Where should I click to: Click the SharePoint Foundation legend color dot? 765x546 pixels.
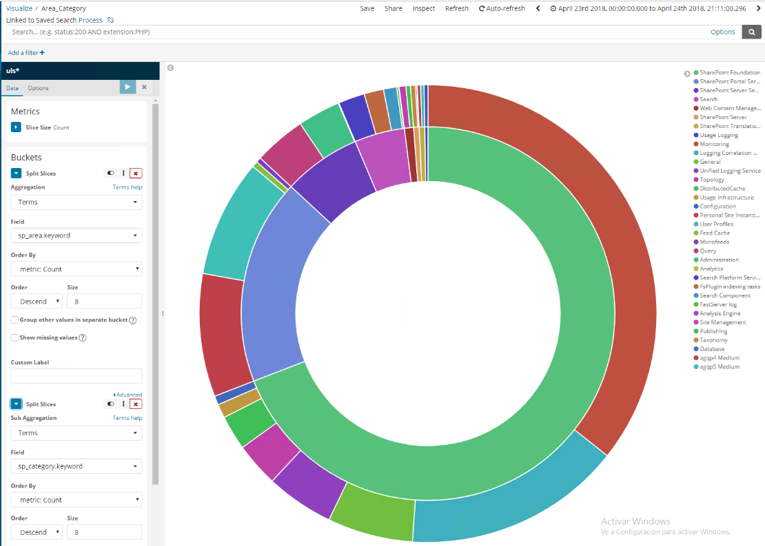coord(696,72)
